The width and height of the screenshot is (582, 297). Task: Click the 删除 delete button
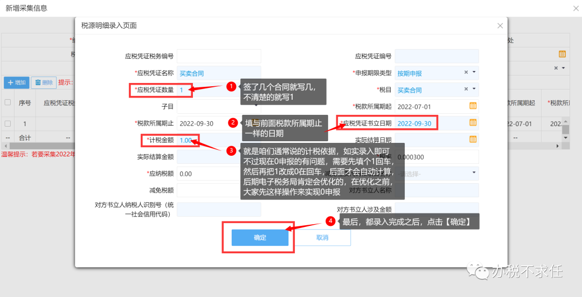point(44,82)
